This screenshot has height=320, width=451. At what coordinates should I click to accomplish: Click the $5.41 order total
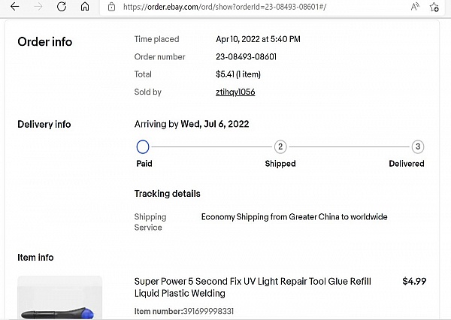[225, 74]
